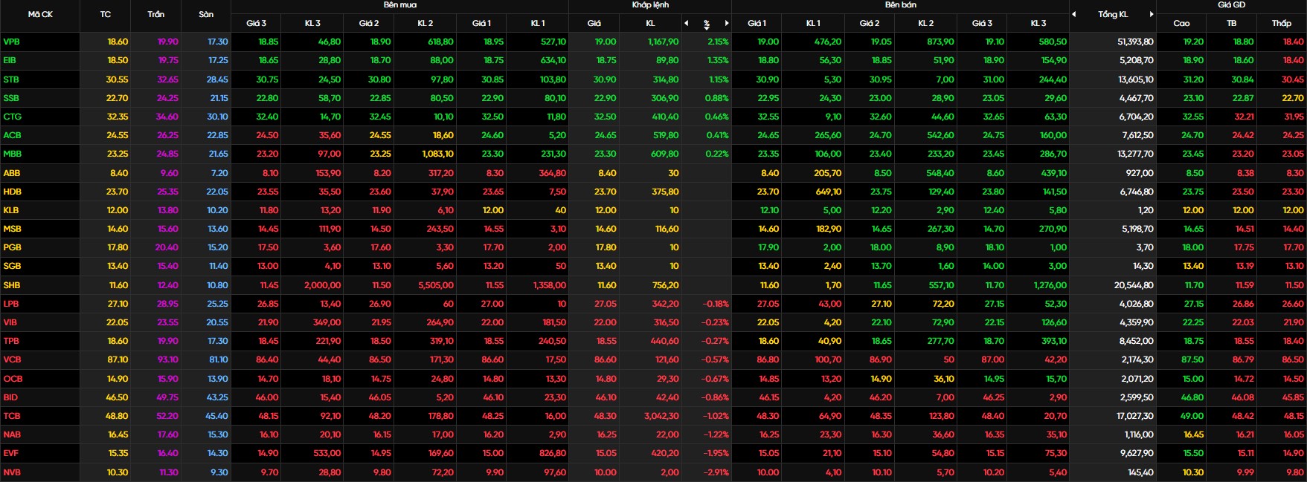Choose the VIB stock code
1307x482 pixels.
pos(10,322)
